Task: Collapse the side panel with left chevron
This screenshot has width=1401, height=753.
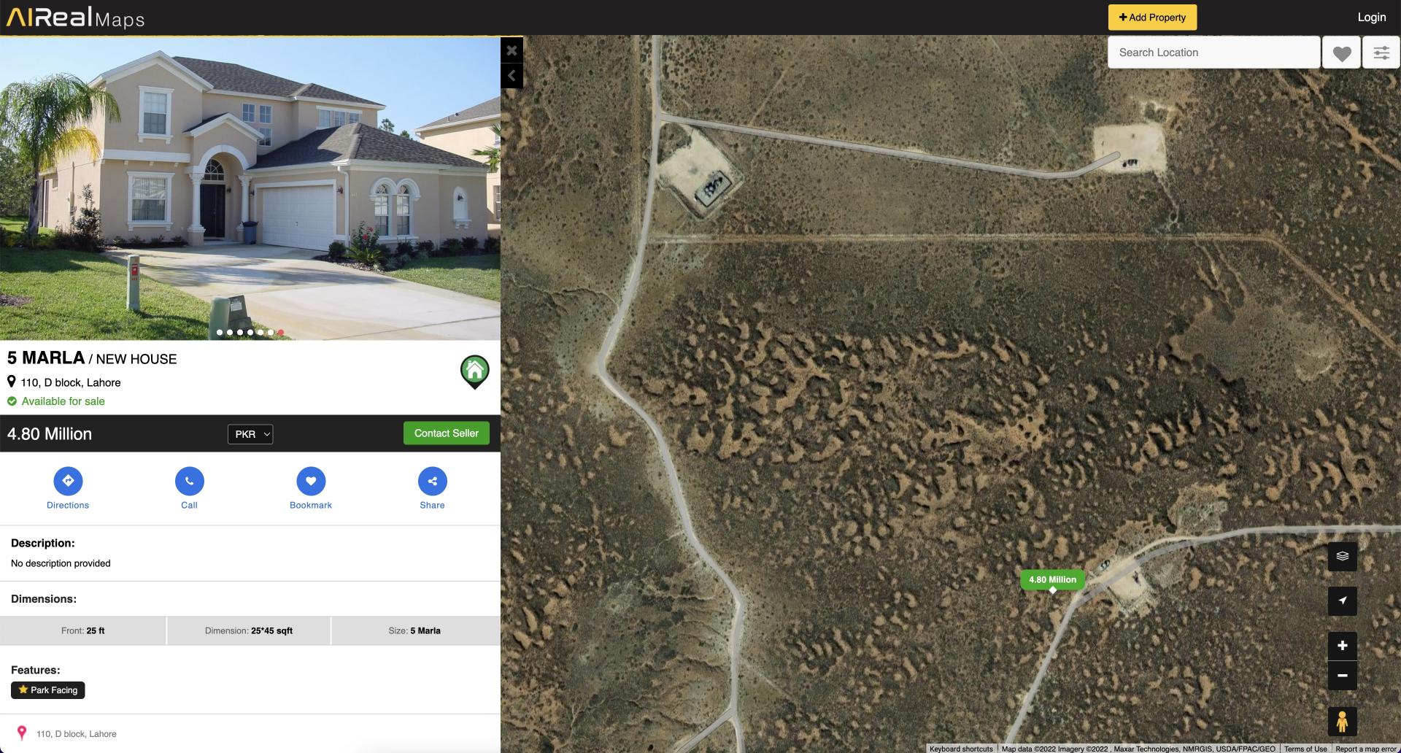Action: point(512,76)
